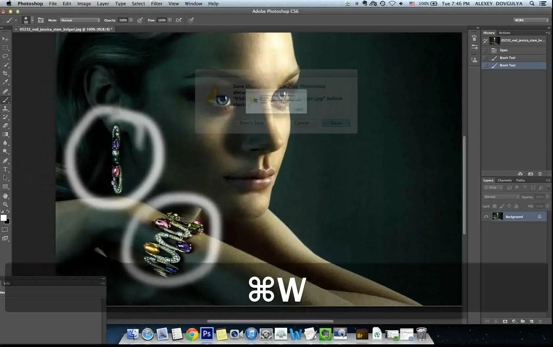Viewport: 553px width, 347px height.
Task: Open the Image menu
Action: pyautogui.click(x=84, y=4)
